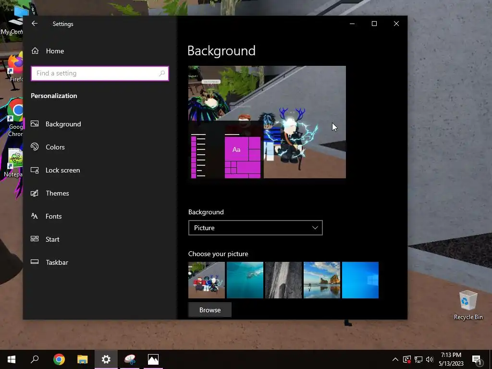This screenshot has height=369, width=492.
Task: Open the network tray icon
Action: click(418, 359)
